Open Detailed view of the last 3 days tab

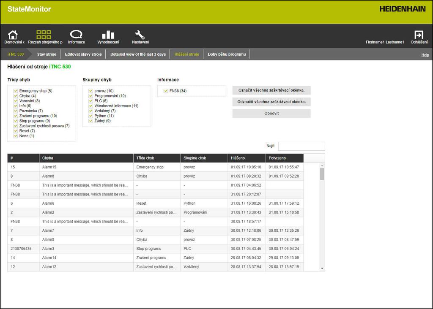[x=138, y=54]
